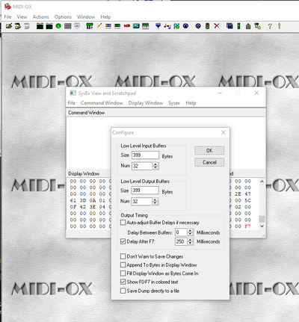Disable Show F0-F7 in colored text
The width and height of the screenshot is (299, 322).
123,282
